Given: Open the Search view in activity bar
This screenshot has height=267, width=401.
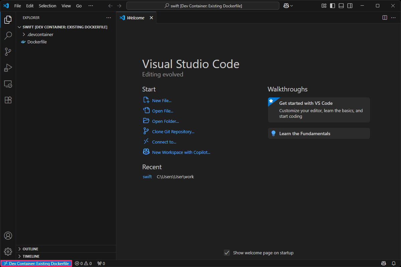Looking at the screenshot, I should pyautogui.click(x=8, y=36).
